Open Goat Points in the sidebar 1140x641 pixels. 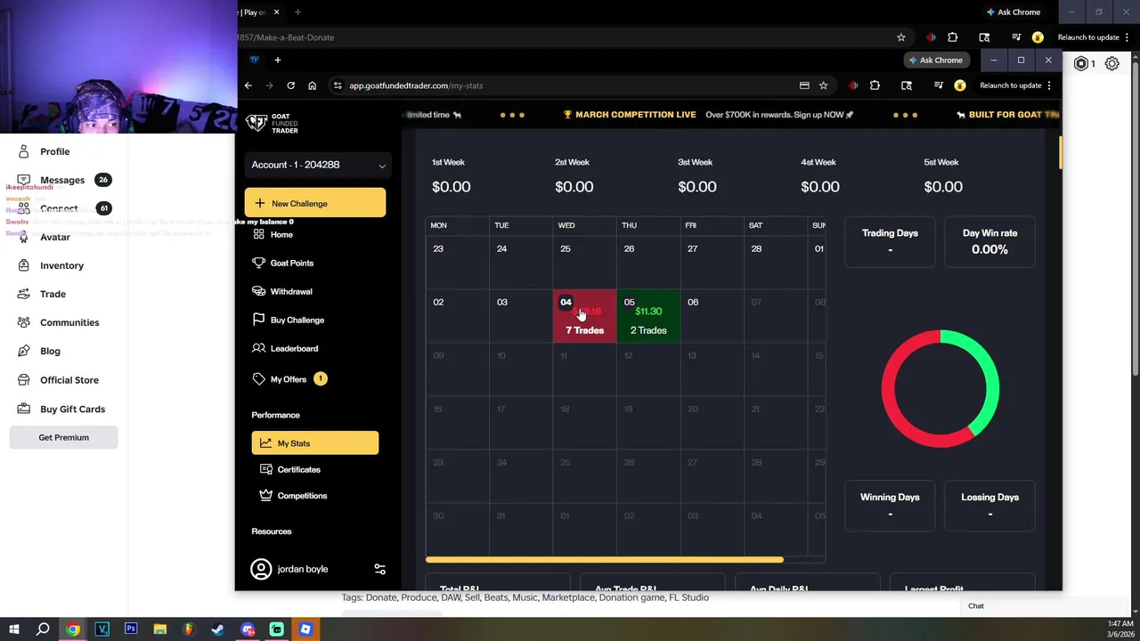tap(283, 263)
